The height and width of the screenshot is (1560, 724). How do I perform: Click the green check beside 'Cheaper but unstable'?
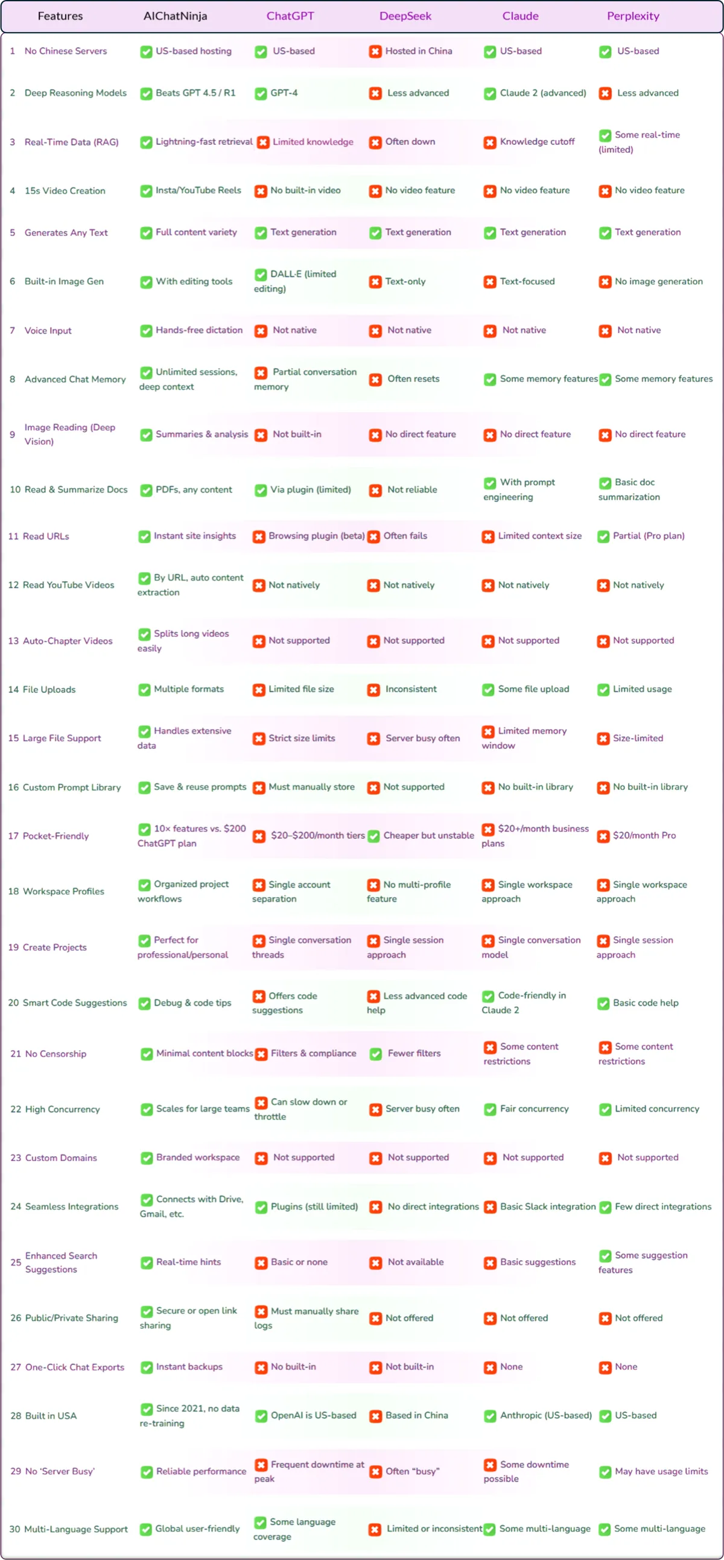(373, 836)
